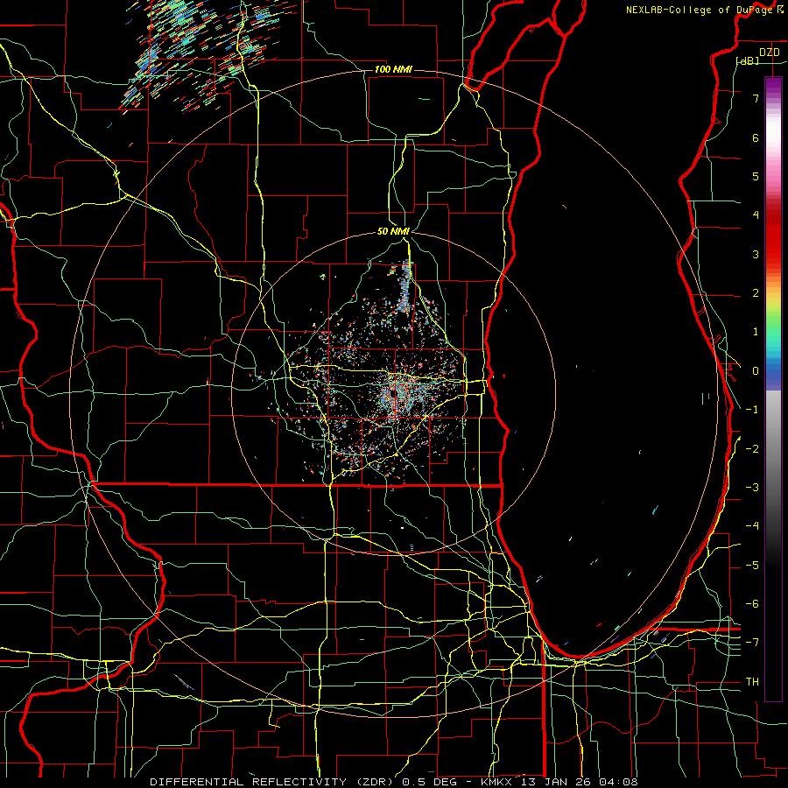788x788 pixels.
Task: Click the Differential Reflectivity product caption
Action: [x=393, y=782]
